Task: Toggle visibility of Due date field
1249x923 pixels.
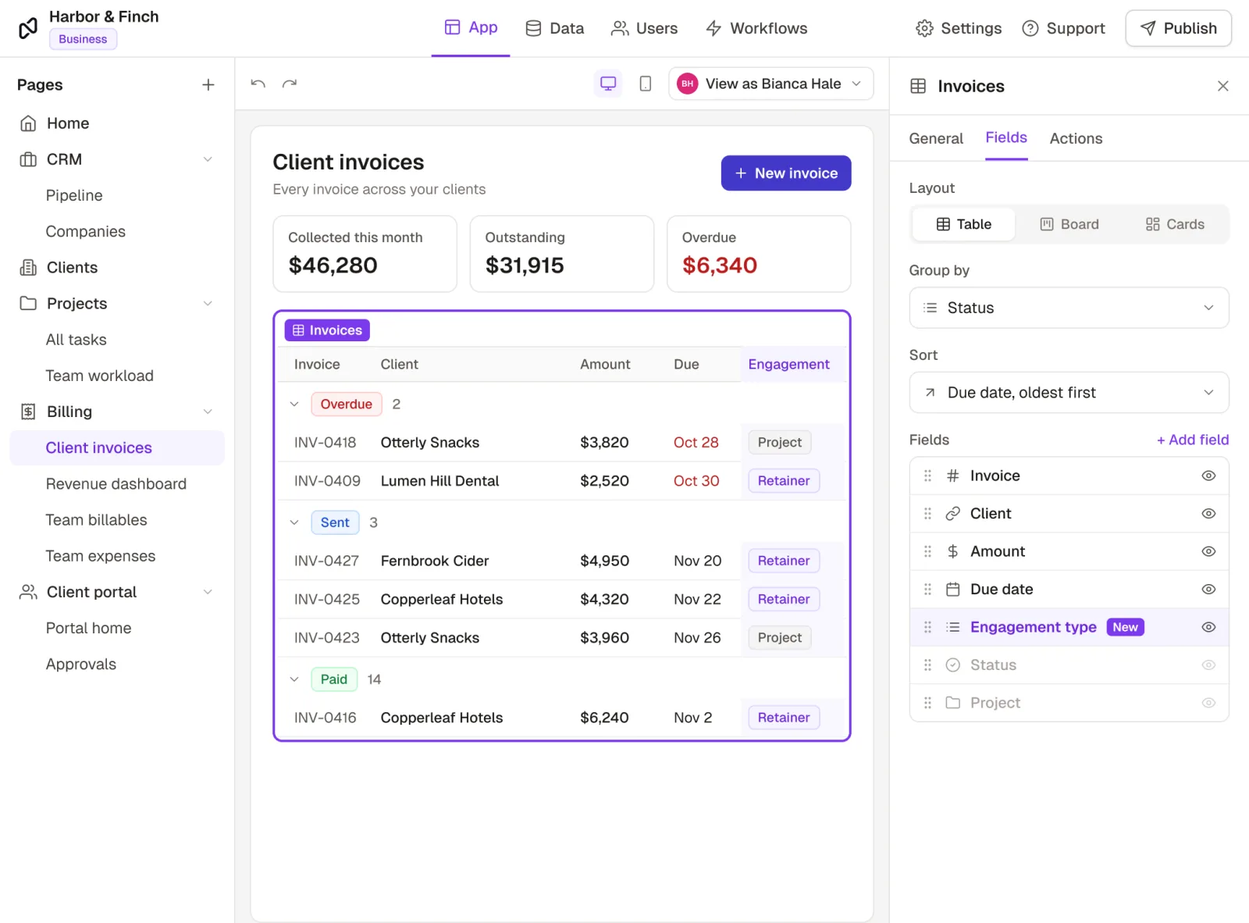Action: 1208,590
